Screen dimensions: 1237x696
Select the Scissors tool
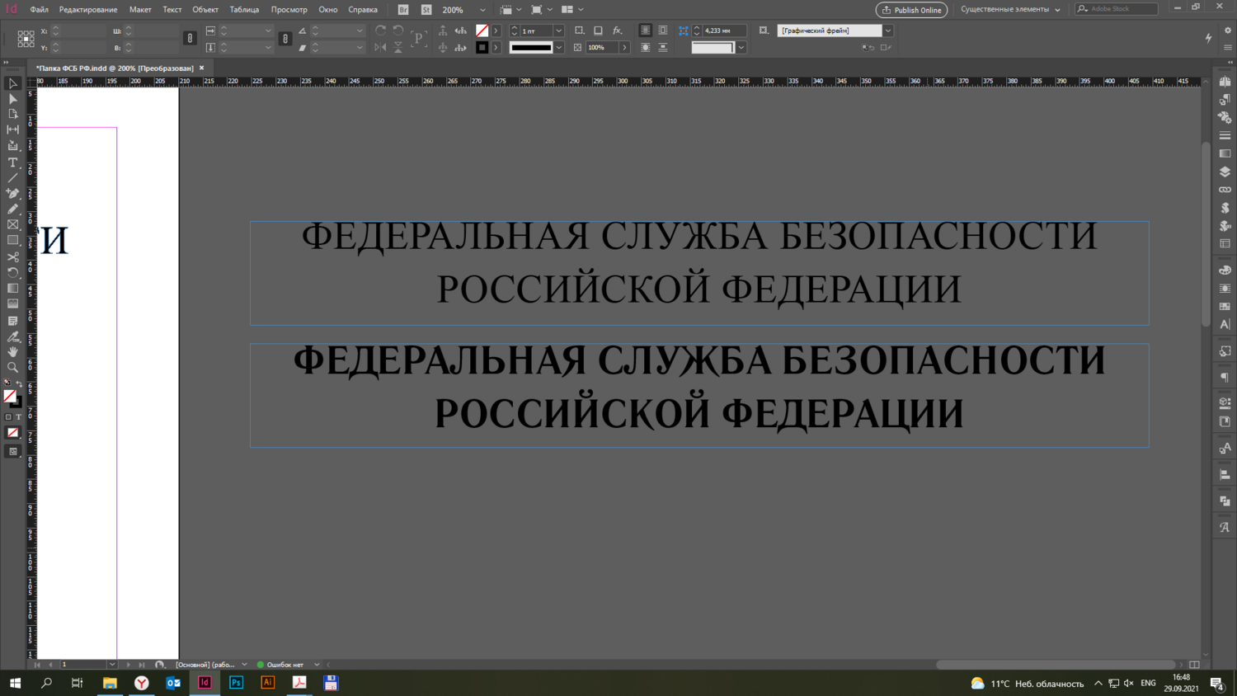(x=12, y=257)
